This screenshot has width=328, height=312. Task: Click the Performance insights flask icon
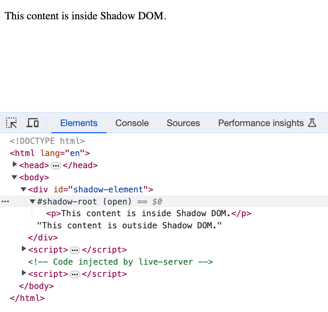click(312, 123)
